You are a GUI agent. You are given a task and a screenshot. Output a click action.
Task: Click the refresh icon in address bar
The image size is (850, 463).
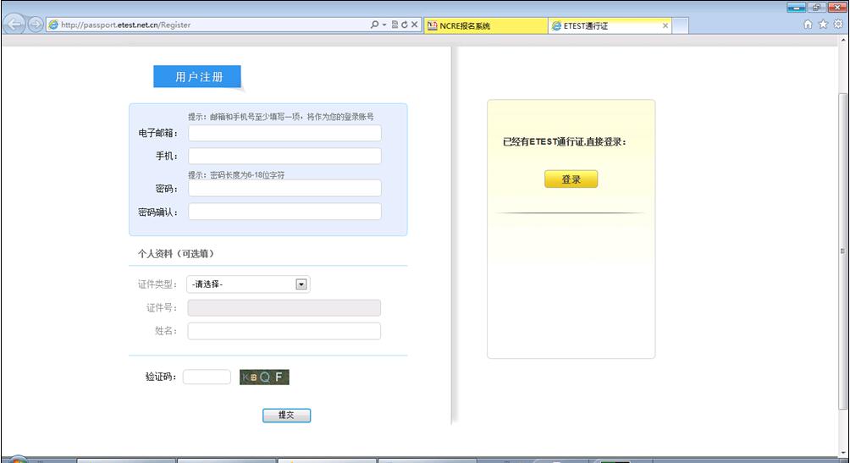405,25
